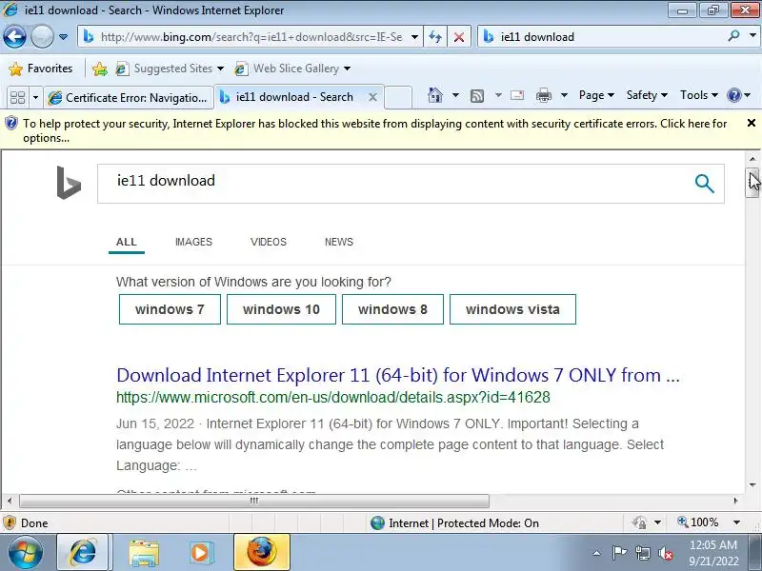Viewport: 762px width, 571px height.
Task: Switch to NEWS results tab
Action: click(x=339, y=242)
